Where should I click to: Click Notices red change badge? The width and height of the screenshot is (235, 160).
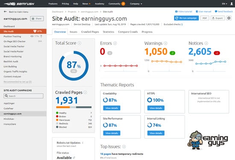(x=217, y=53)
